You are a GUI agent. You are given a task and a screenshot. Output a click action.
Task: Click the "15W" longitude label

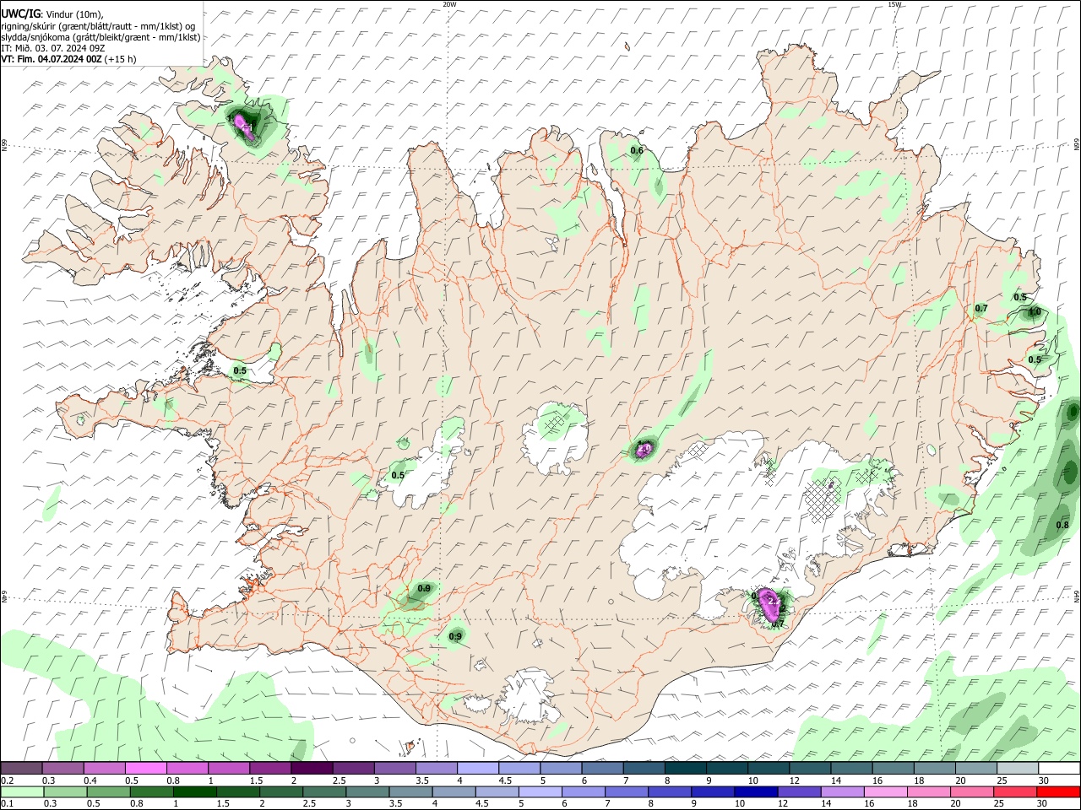click(x=894, y=4)
